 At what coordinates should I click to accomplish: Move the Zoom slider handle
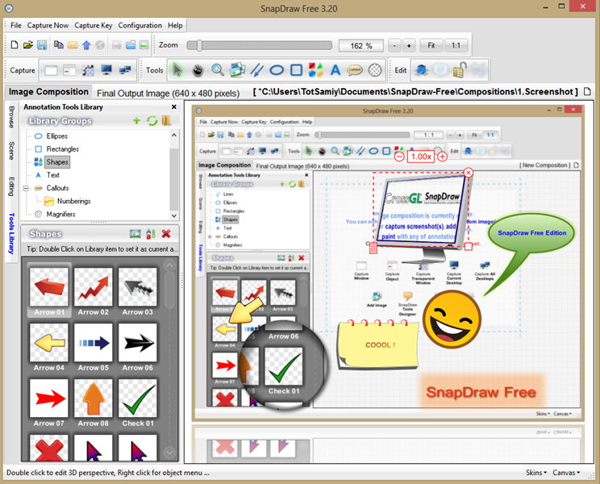click(199, 45)
